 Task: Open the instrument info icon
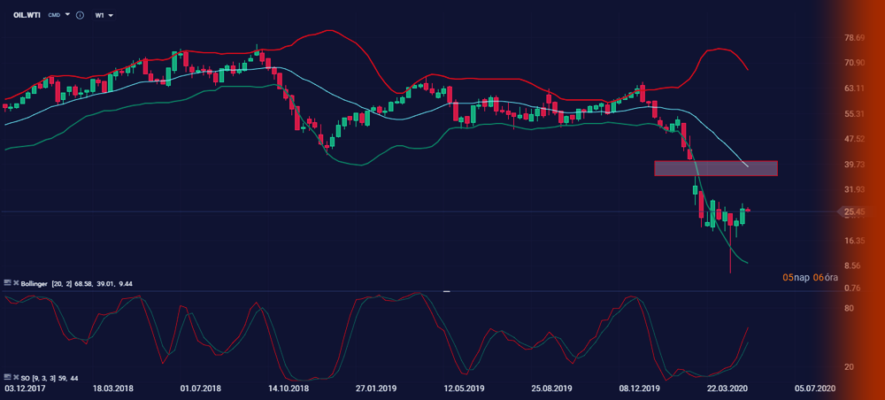[x=81, y=15]
